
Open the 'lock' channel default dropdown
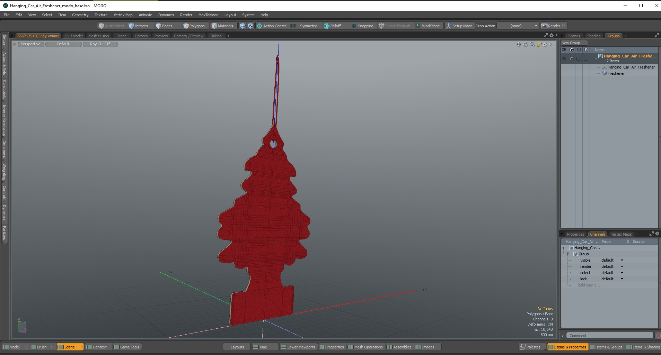tap(612, 279)
